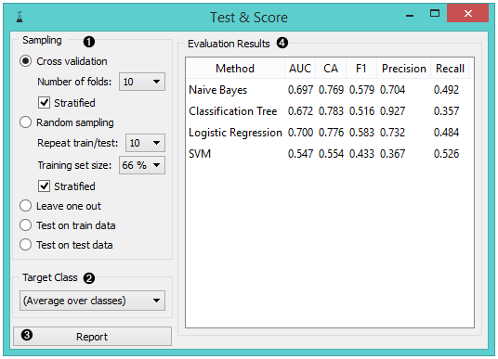Toggle Stratified checkbox under Cross validation
The image size is (498, 359).
[x=44, y=103]
